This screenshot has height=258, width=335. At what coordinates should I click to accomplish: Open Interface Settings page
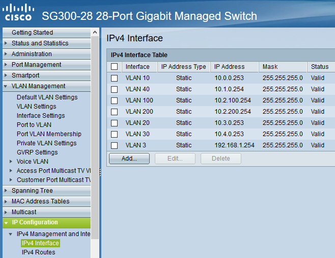(x=41, y=116)
